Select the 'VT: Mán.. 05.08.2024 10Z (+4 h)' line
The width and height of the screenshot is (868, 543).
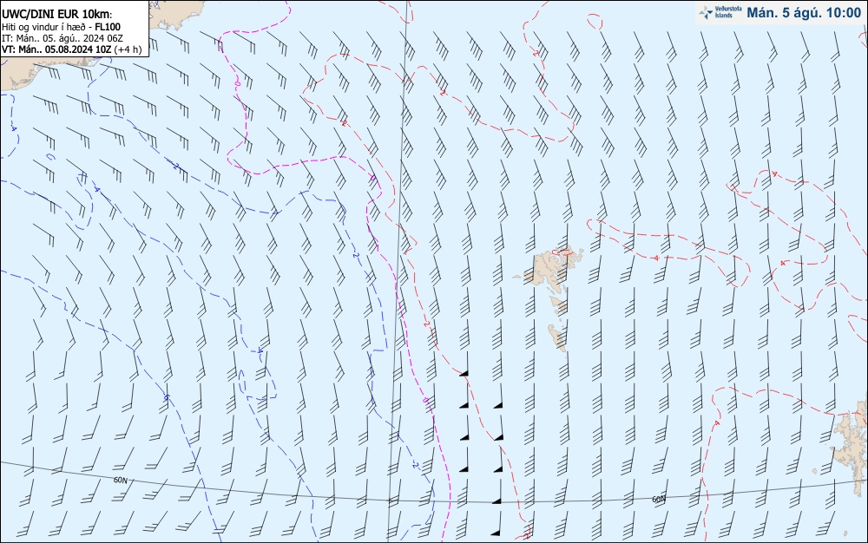click(71, 49)
